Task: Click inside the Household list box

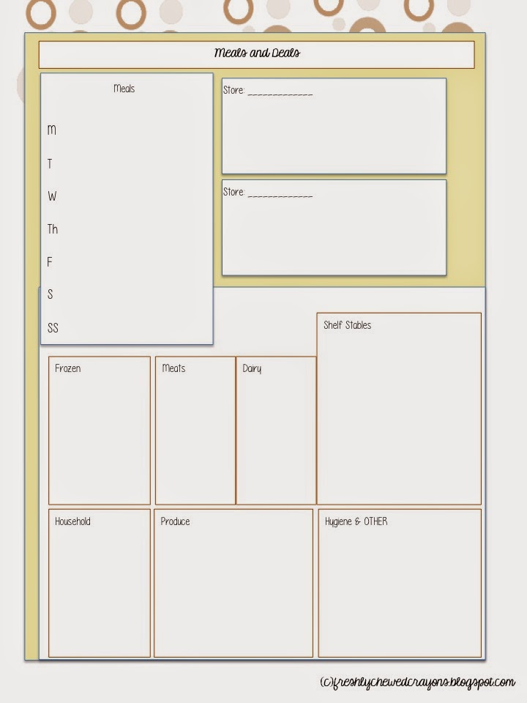Action: pyautogui.click(x=100, y=583)
